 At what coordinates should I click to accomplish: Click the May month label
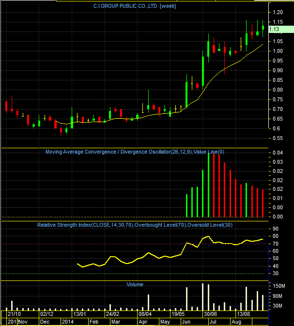pos(165,322)
